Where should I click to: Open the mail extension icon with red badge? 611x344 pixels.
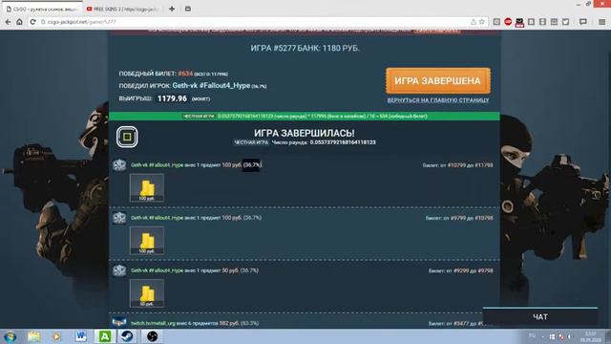click(x=519, y=22)
